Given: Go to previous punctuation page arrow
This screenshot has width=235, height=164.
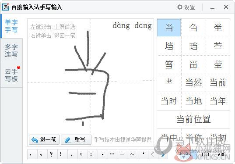Looking at the screenshot, I should pos(153,154).
